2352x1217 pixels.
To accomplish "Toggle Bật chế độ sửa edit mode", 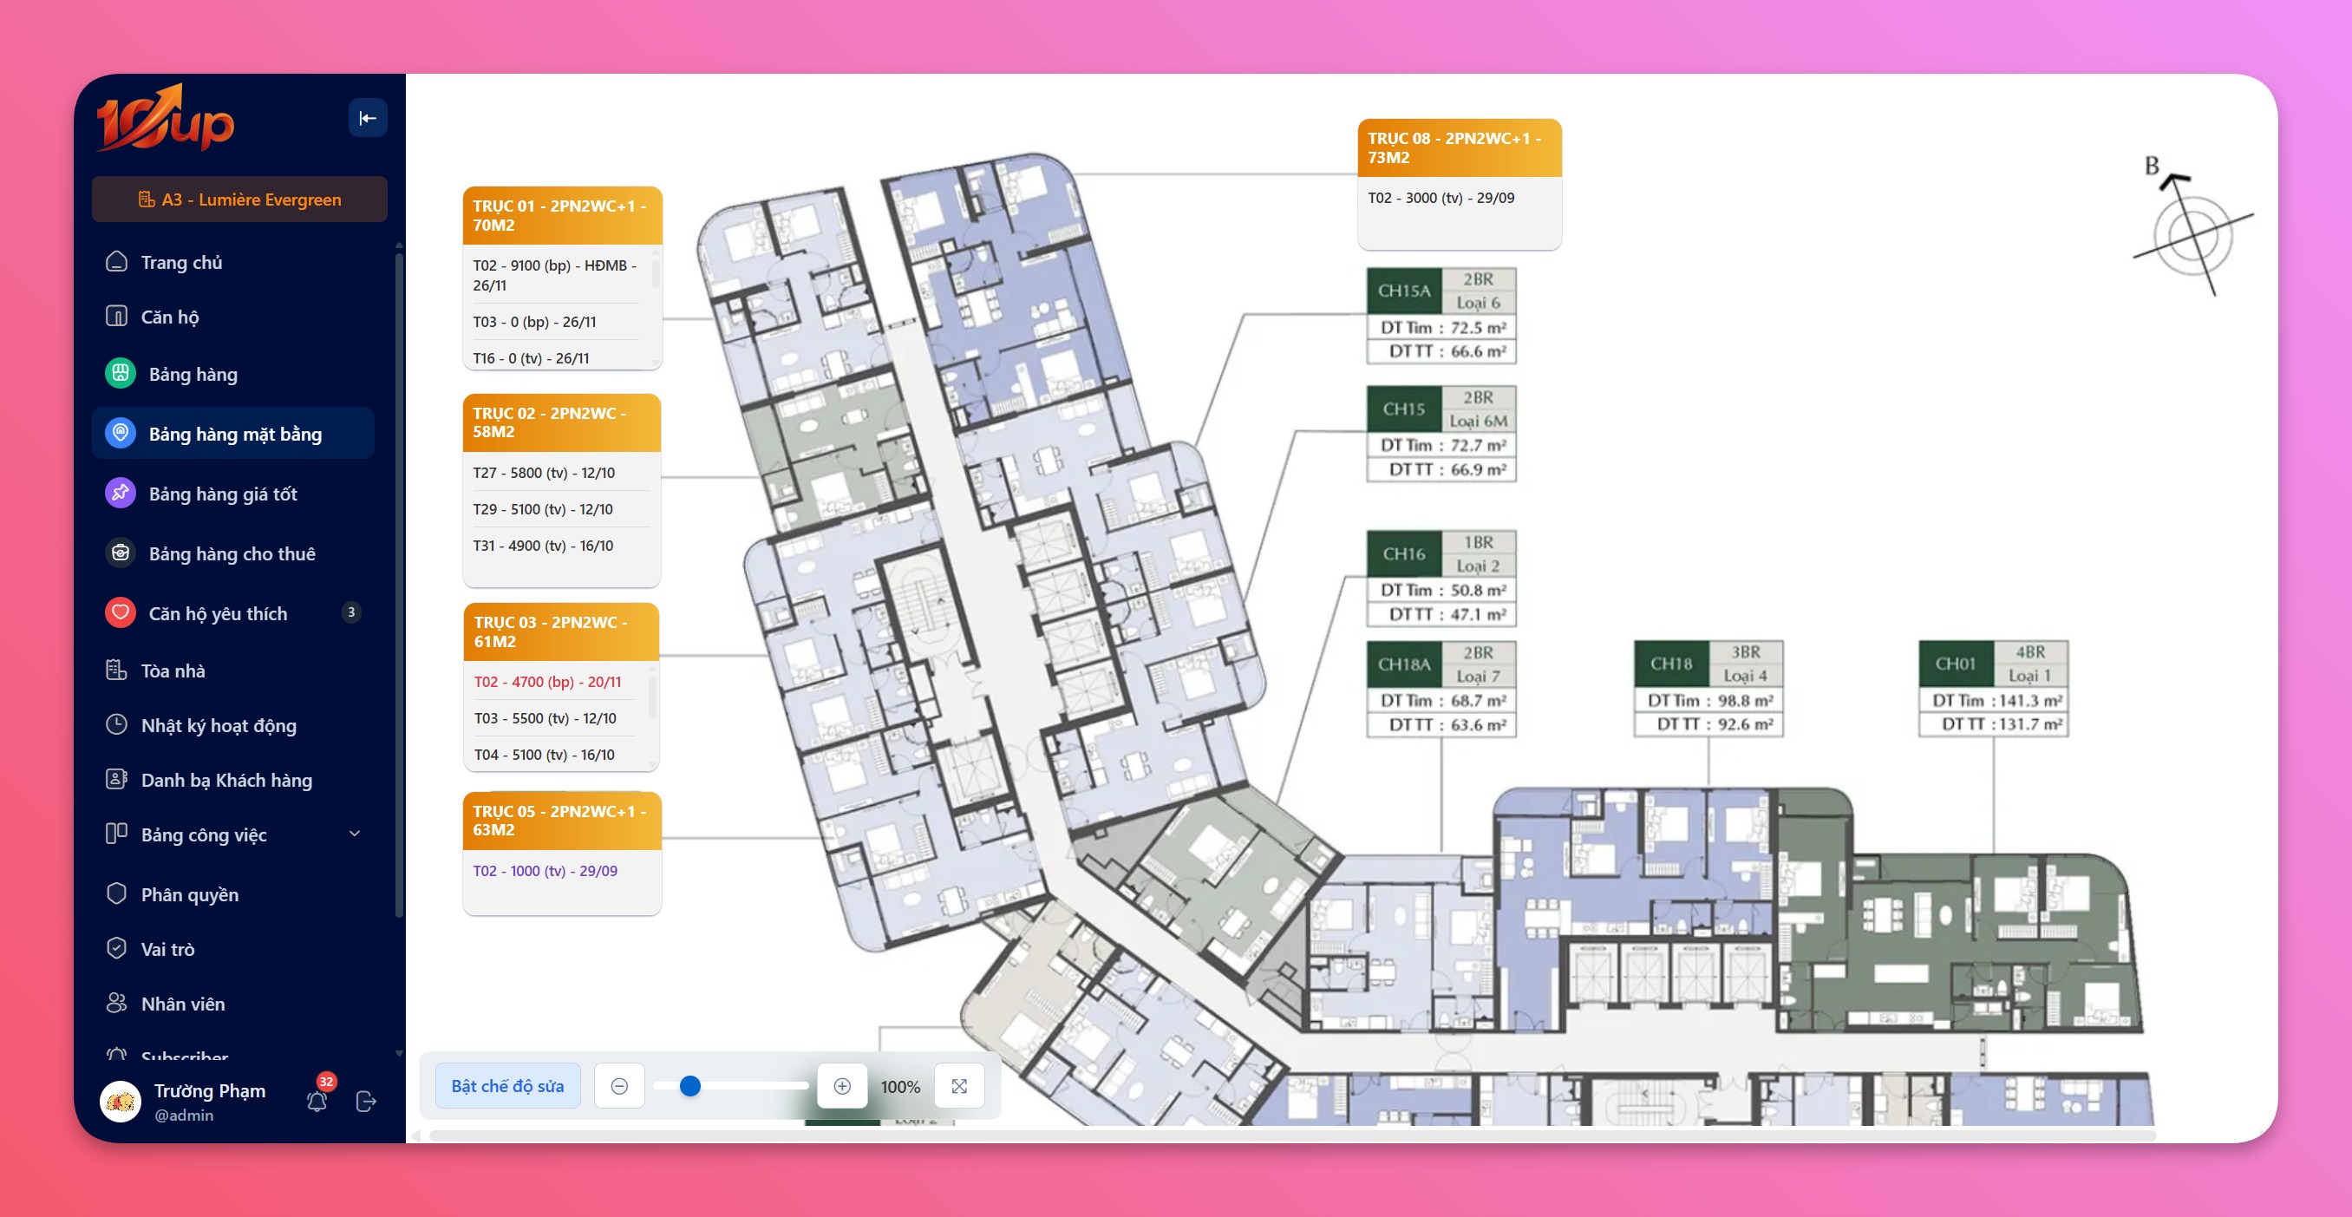I will (507, 1085).
